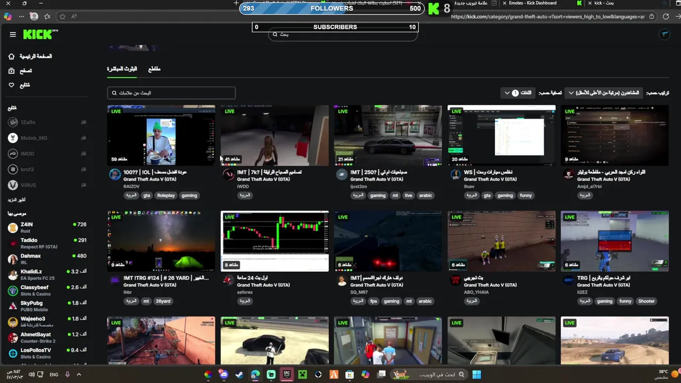
Task: Click the browser refresh button
Action: pyautogui.click(x=666, y=16)
